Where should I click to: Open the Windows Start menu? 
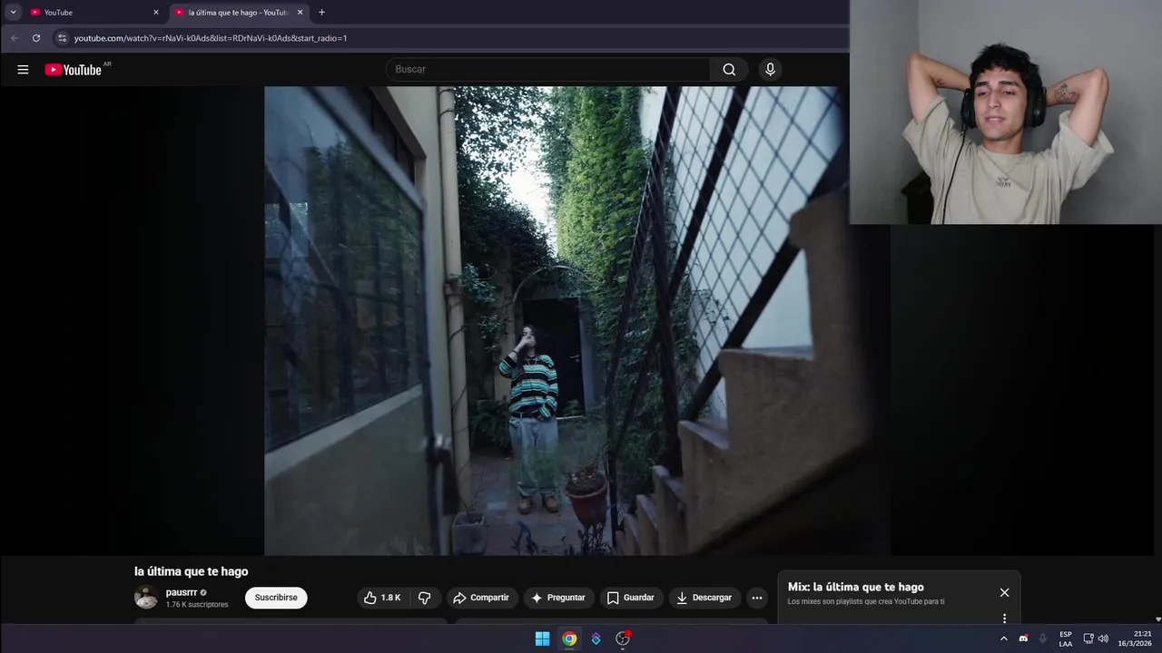(542, 638)
